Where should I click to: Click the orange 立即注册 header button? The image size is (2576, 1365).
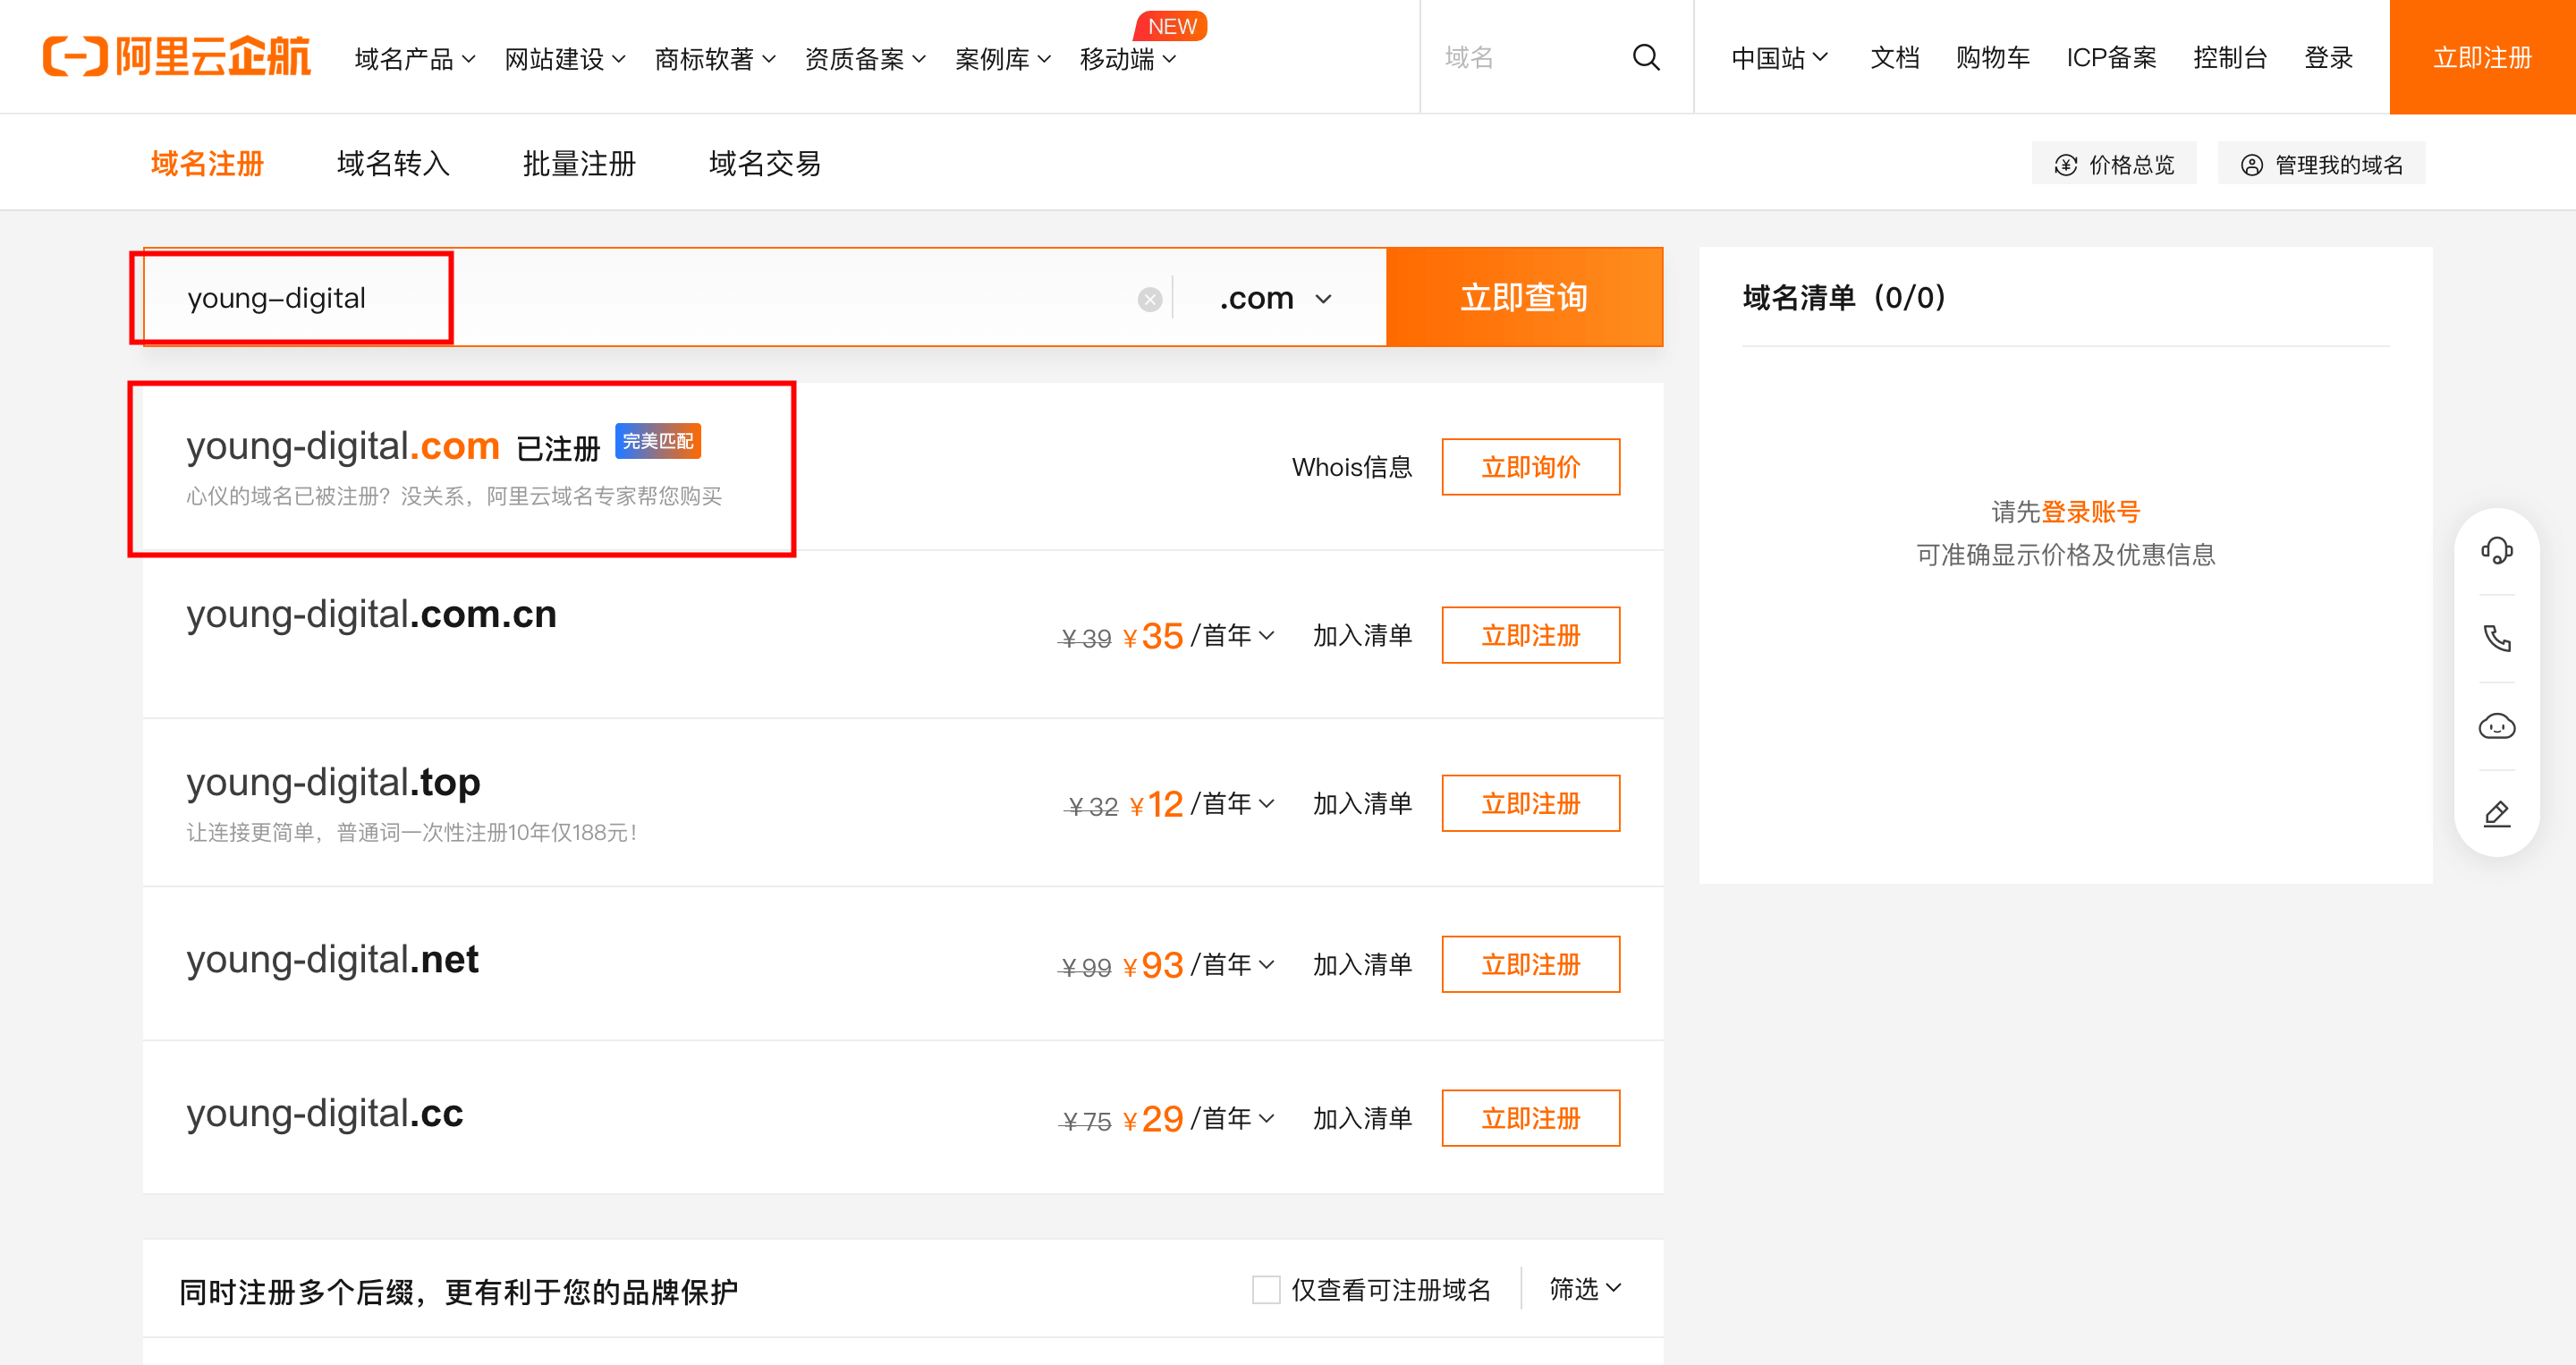[x=2482, y=57]
